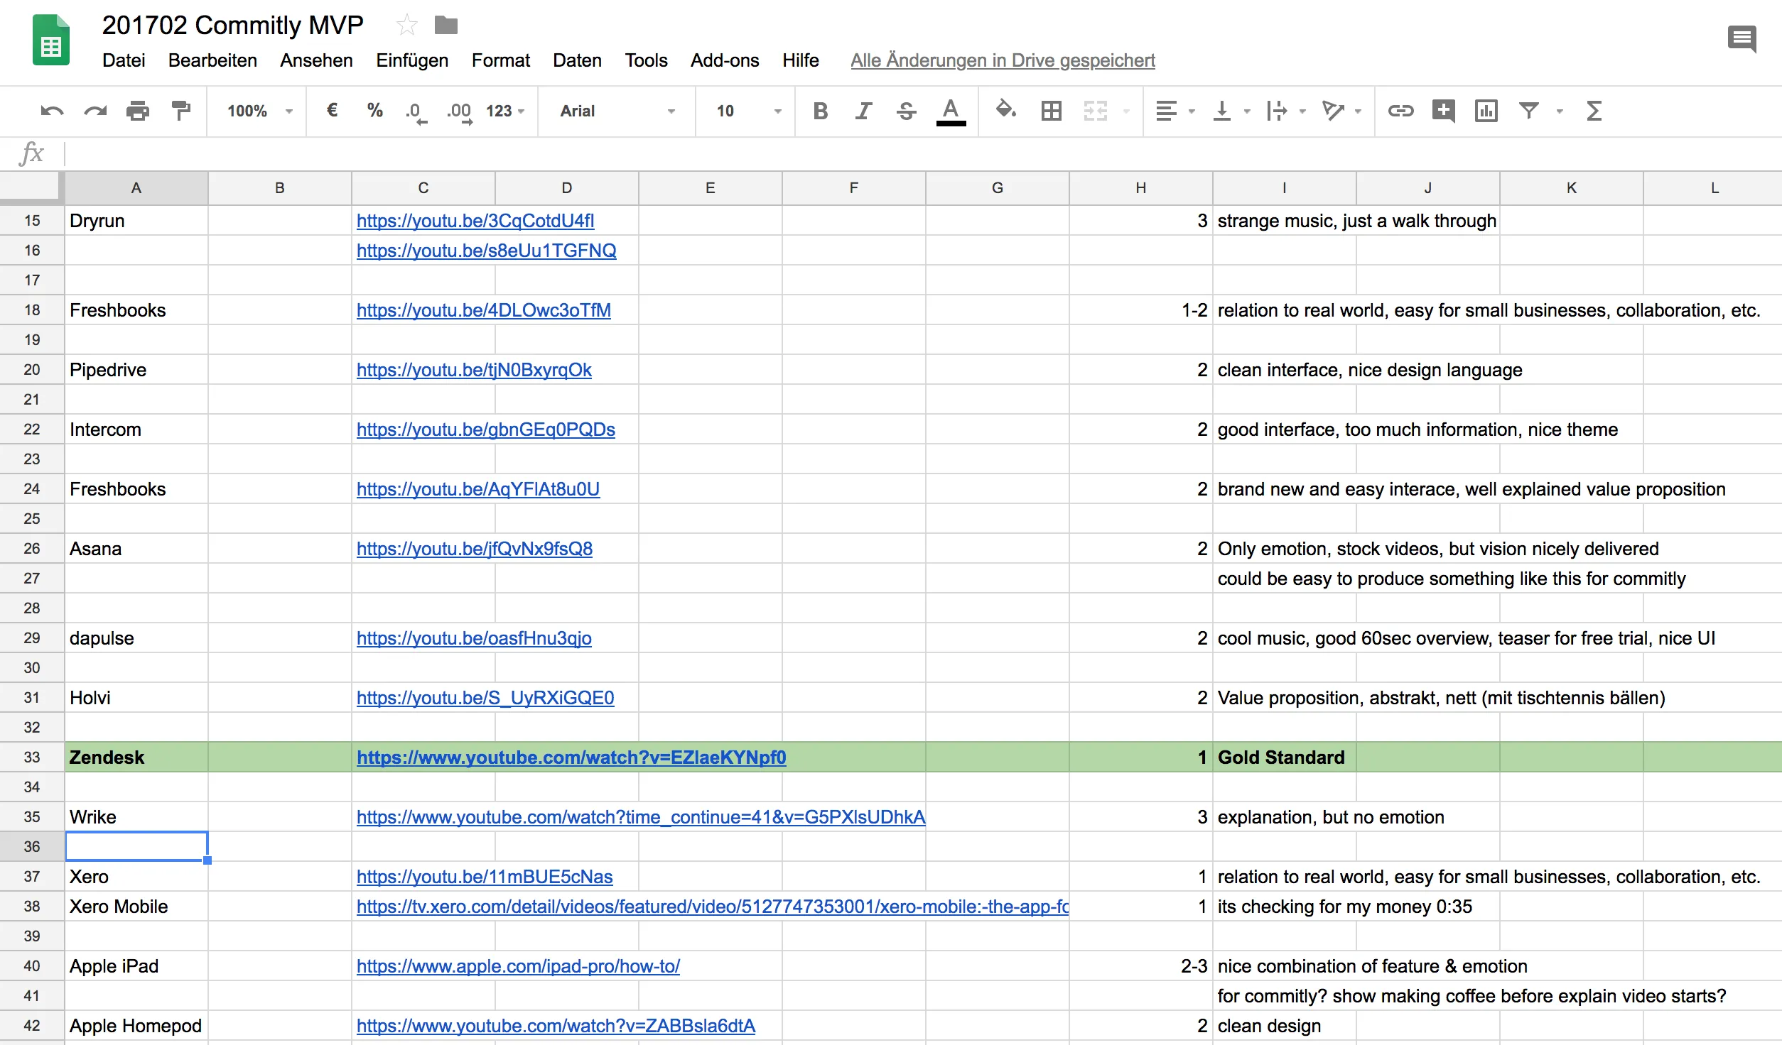Screen dimensions: 1782x1045
Task: Select the paint format roller icon
Action: tap(181, 111)
